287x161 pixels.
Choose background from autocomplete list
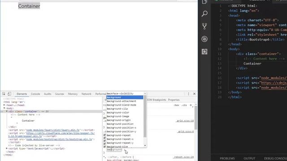pos(125,97)
